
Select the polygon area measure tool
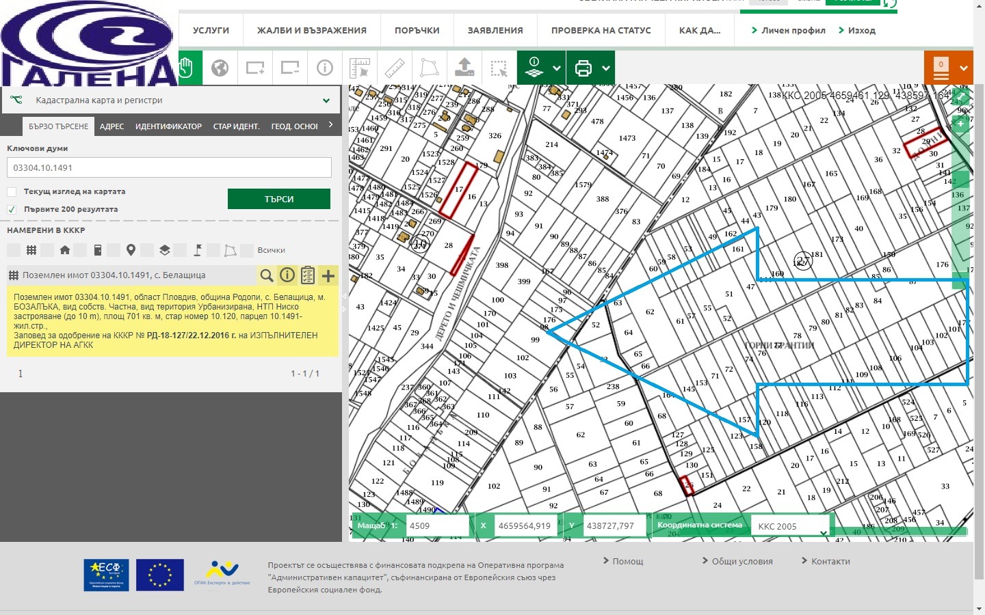(428, 68)
